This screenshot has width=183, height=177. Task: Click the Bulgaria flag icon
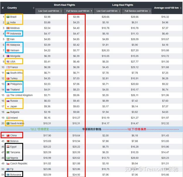(x=8, y=112)
